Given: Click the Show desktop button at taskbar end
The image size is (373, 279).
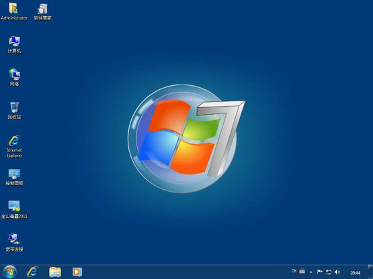Looking at the screenshot, I should [370, 272].
